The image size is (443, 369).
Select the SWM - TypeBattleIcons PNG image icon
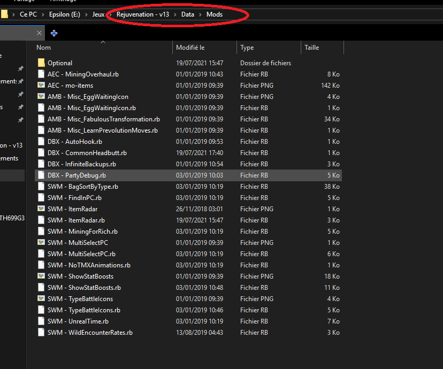click(41, 298)
